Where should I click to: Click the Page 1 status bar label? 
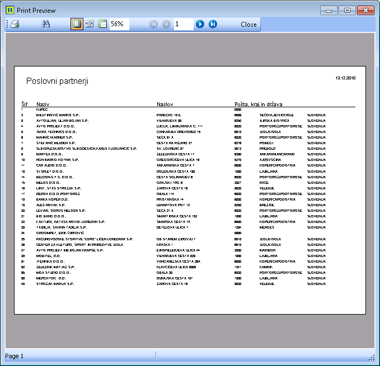[15, 356]
